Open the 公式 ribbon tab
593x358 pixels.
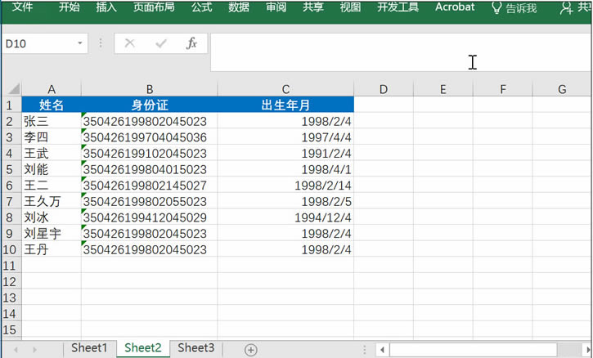[x=201, y=7]
